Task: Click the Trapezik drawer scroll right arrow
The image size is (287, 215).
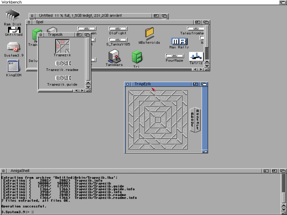Action: [82, 91]
